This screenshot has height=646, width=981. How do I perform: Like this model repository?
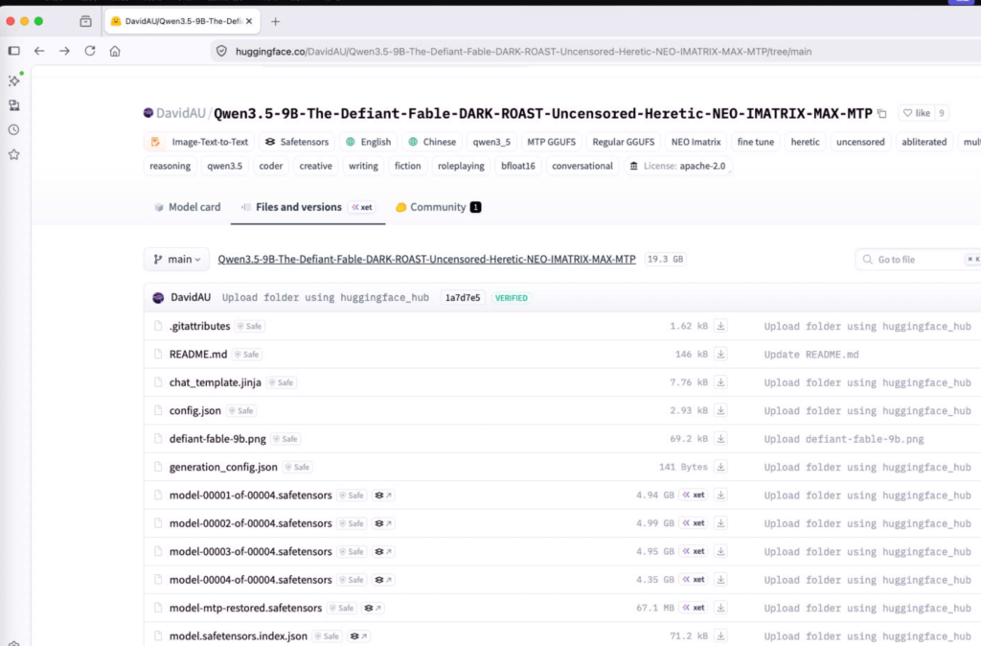click(x=917, y=113)
